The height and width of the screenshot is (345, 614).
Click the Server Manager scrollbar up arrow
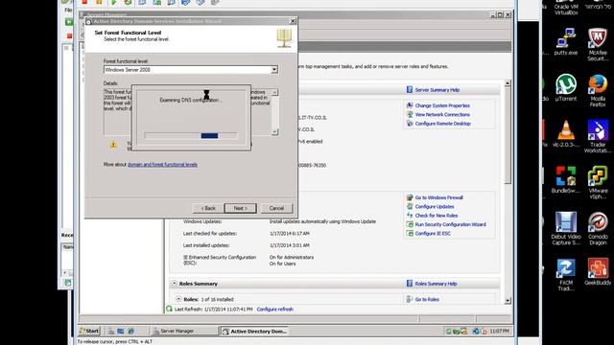508,83
